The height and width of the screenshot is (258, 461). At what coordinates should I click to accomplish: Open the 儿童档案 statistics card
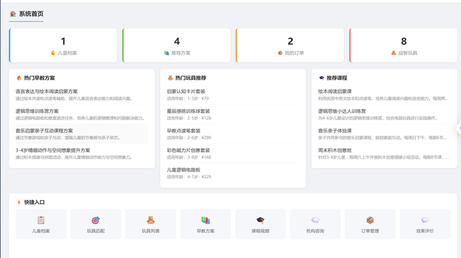(x=63, y=46)
